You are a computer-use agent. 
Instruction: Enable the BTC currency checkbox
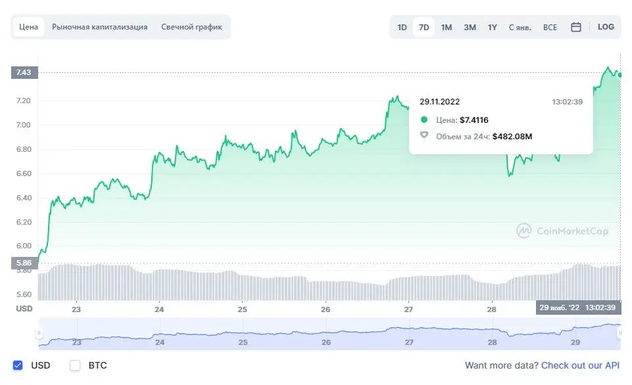point(76,365)
